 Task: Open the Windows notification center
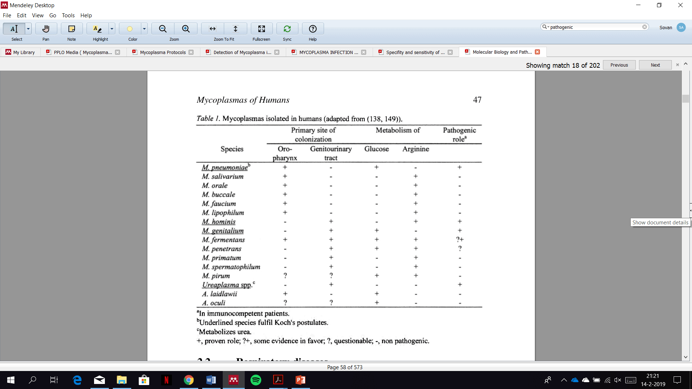click(x=678, y=380)
